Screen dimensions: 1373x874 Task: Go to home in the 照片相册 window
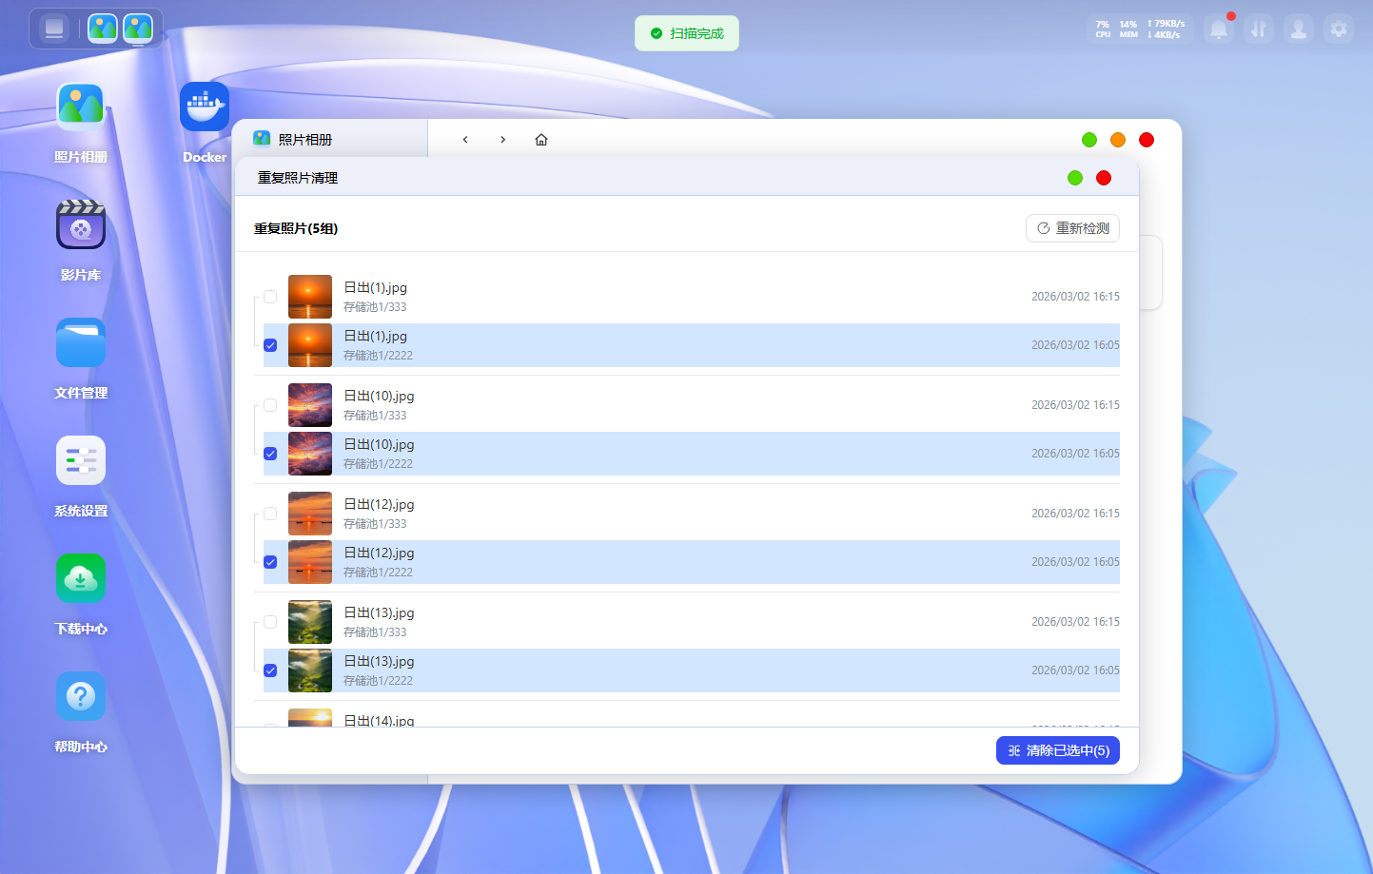(541, 140)
